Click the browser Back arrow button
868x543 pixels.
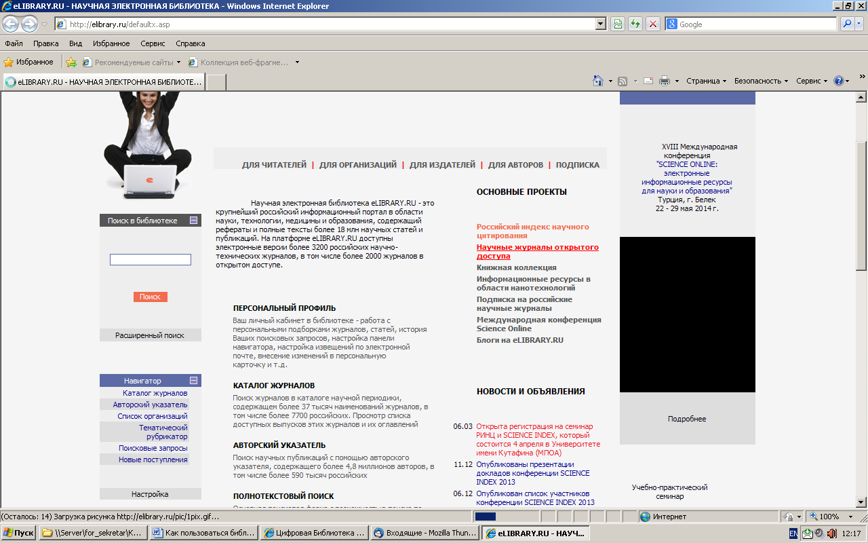pos(10,24)
